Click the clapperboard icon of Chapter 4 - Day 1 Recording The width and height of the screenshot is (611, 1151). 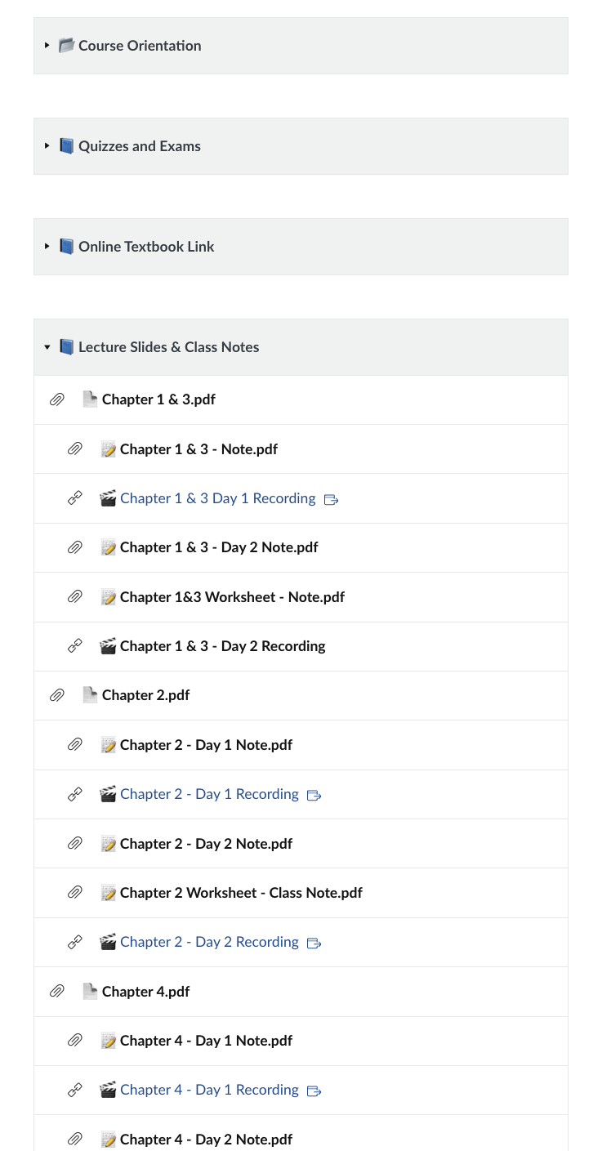pyautogui.click(x=108, y=1090)
